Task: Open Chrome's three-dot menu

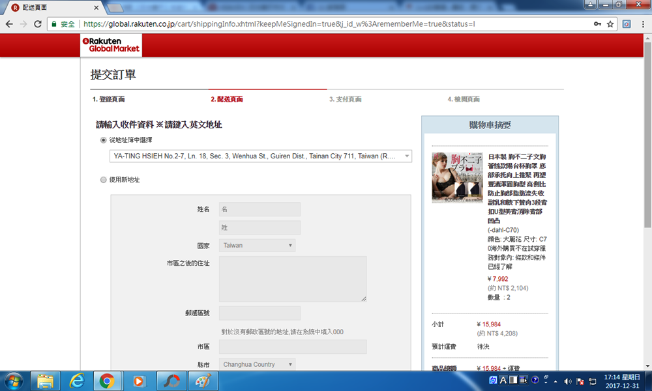Action: [x=642, y=24]
